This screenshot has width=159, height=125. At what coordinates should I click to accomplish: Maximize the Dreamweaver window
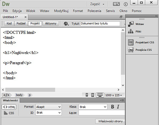pos(141,3)
